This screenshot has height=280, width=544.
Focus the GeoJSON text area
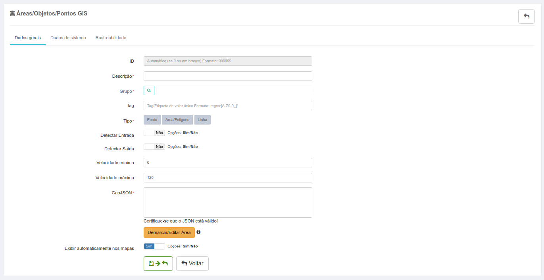point(228,202)
